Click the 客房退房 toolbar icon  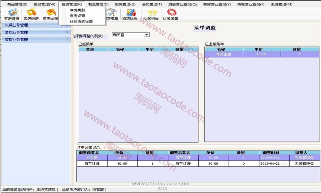point(31,14)
